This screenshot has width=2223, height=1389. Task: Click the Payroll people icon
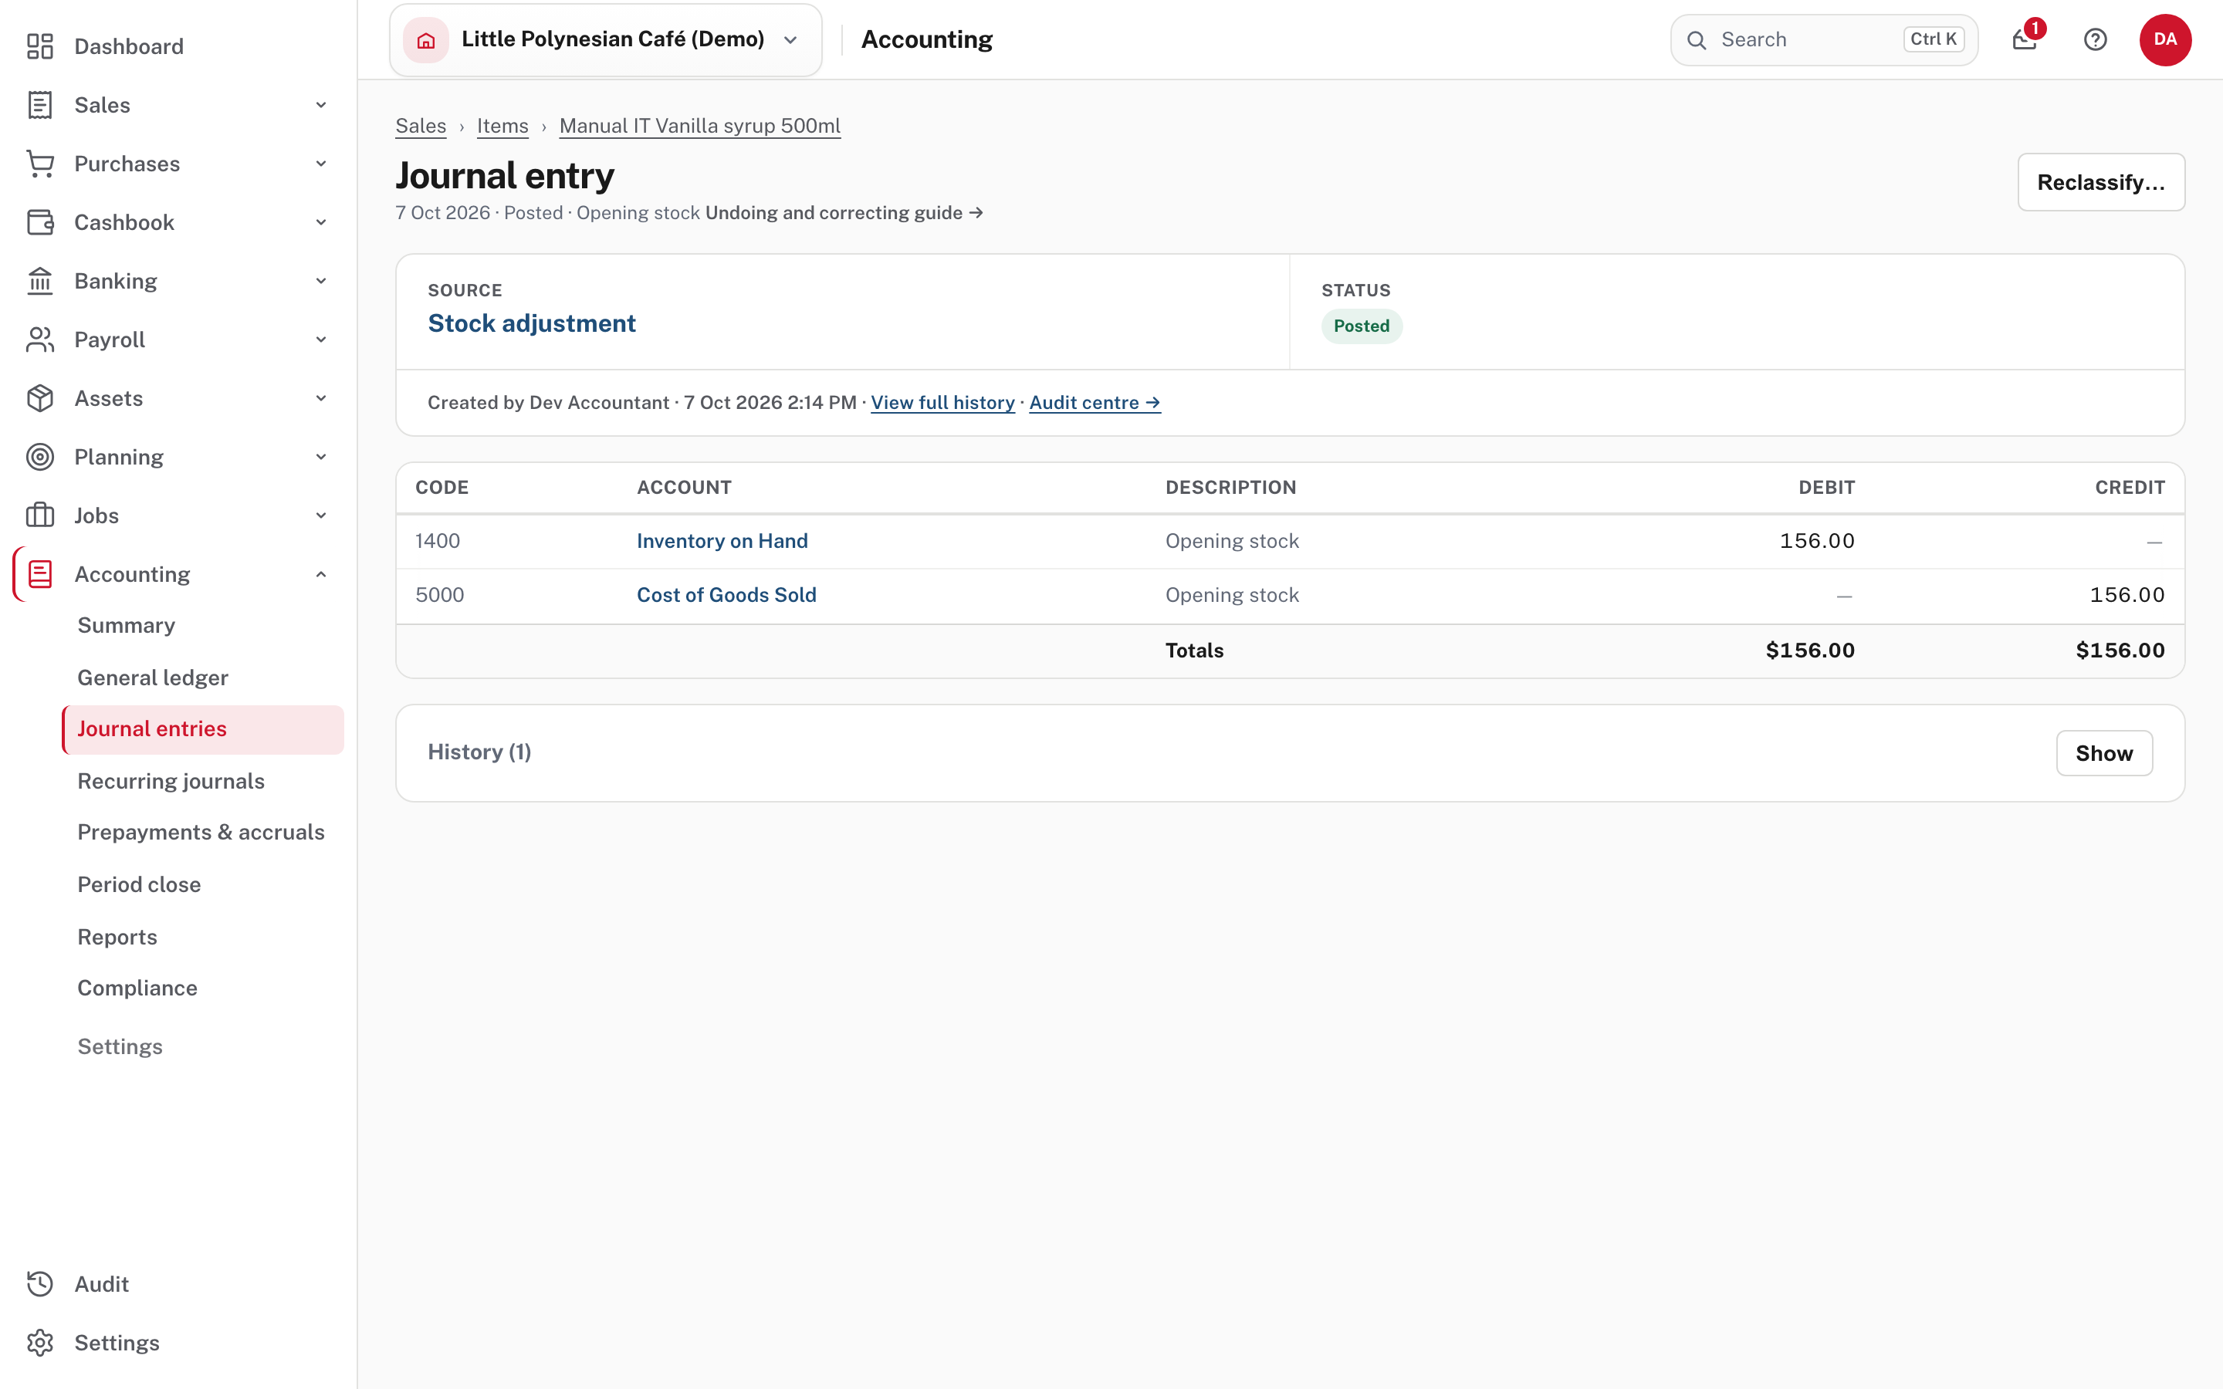click(39, 340)
